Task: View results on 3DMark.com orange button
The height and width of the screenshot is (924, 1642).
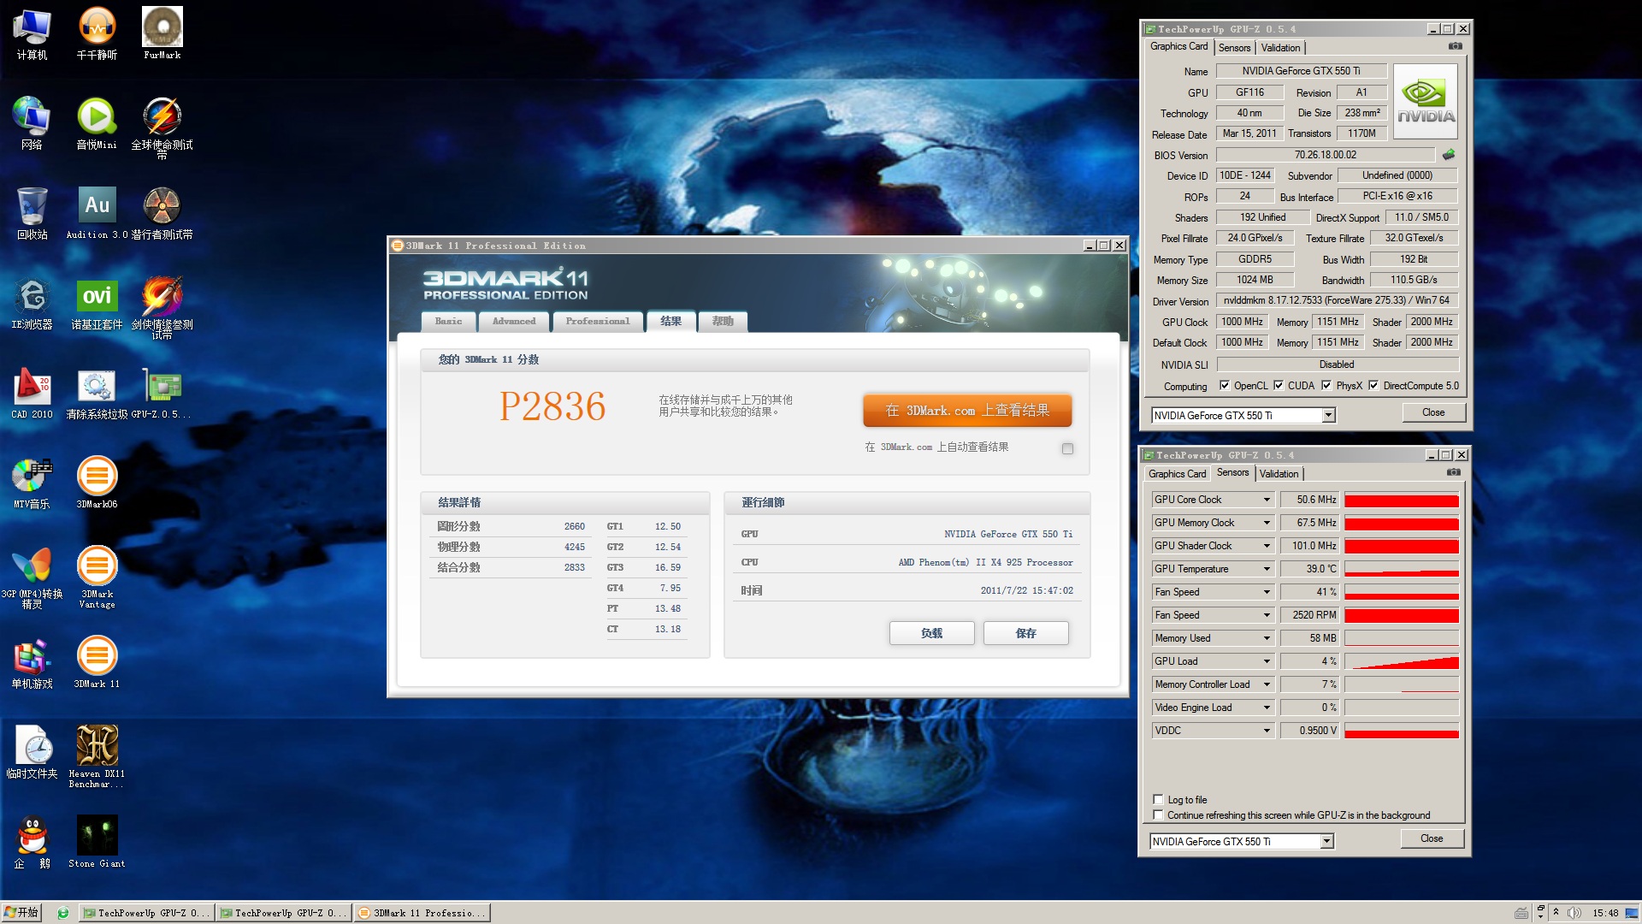Action: 967,411
